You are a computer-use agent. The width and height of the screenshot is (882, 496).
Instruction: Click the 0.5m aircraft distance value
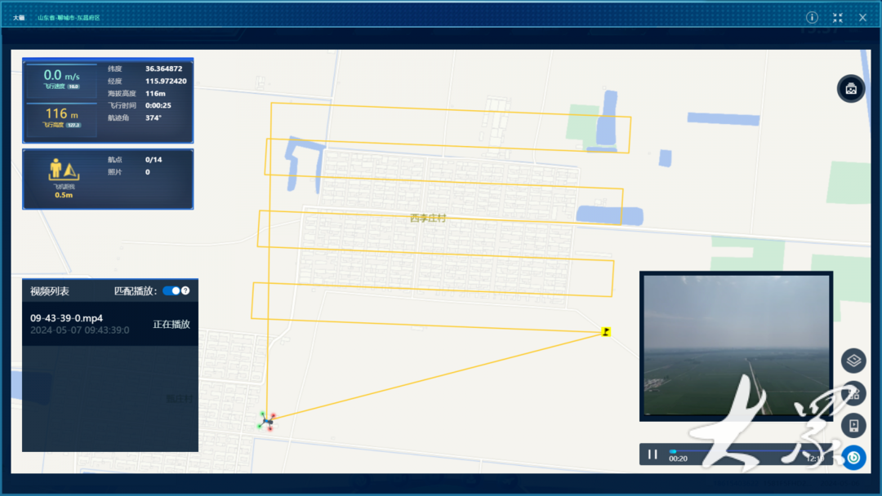point(64,195)
